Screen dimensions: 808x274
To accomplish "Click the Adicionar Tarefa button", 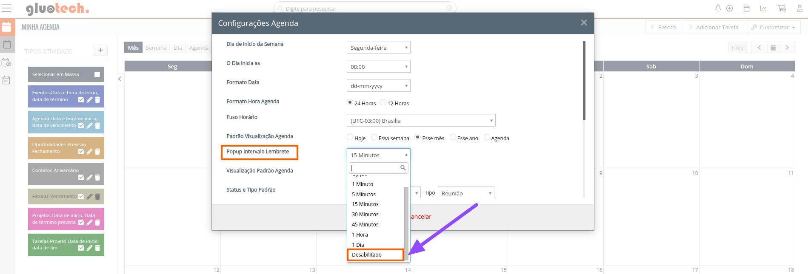I will point(713,27).
